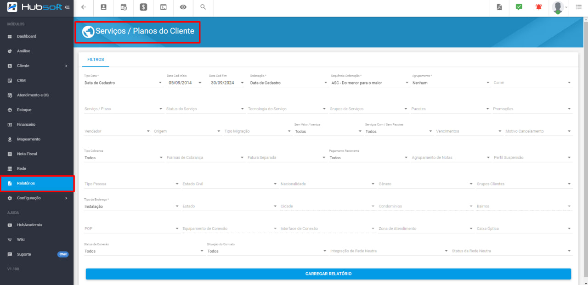The width and height of the screenshot is (588, 285).
Task: Open the Nota Fiscal module
Action: click(x=37, y=154)
